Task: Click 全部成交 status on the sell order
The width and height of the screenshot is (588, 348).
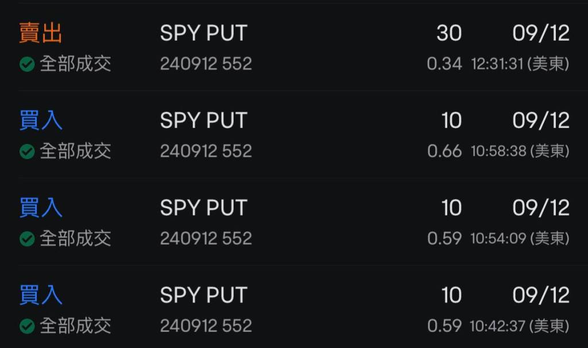Action: (75, 64)
